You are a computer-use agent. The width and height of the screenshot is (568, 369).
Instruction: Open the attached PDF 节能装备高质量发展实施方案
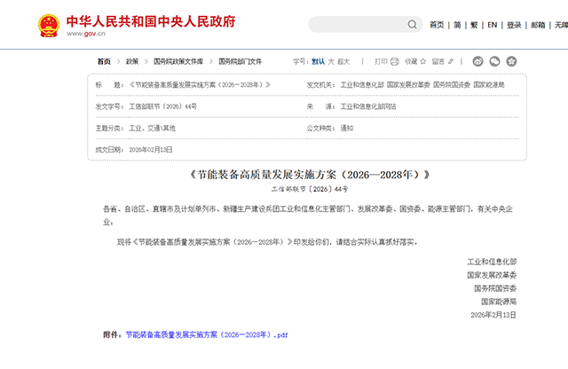pyautogui.click(x=207, y=335)
